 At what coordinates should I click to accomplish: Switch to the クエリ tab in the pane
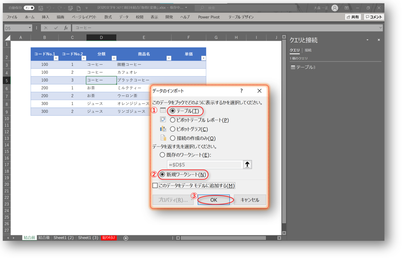click(x=295, y=50)
